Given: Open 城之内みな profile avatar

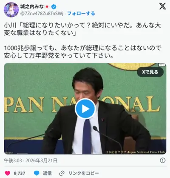Looking at the screenshot, I should coord(11,10).
